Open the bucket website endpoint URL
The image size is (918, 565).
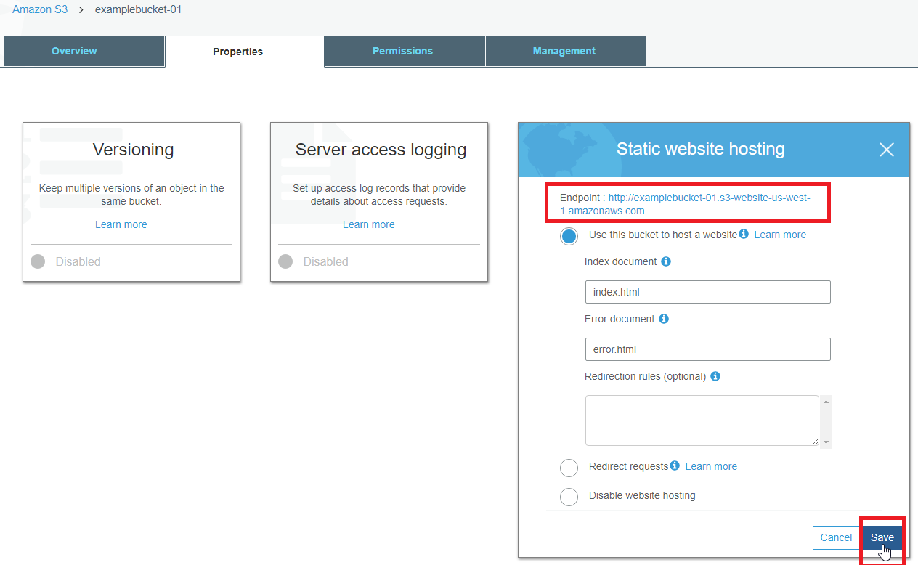point(685,204)
